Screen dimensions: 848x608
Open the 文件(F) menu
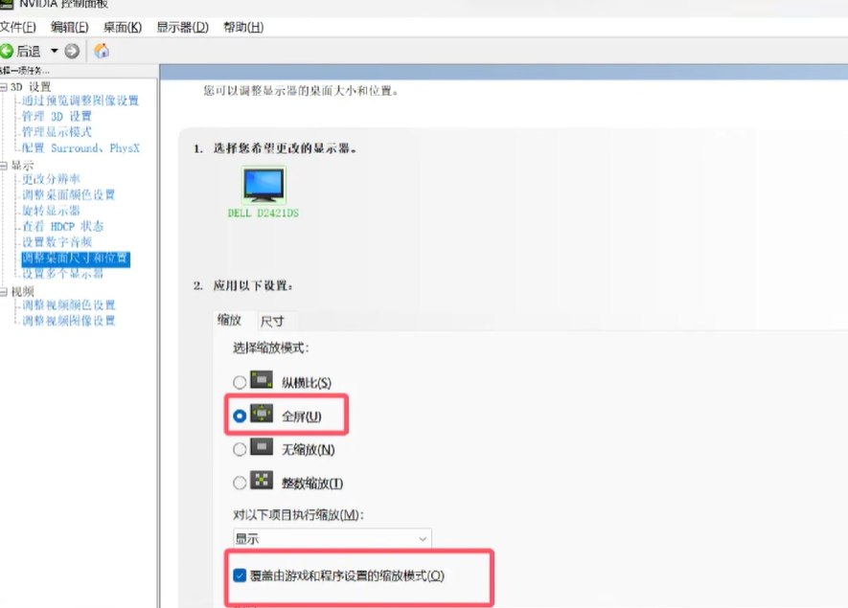click(18, 27)
